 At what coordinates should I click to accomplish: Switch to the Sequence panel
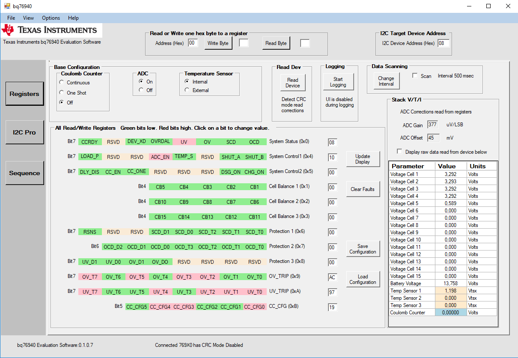tap(24, 173)
